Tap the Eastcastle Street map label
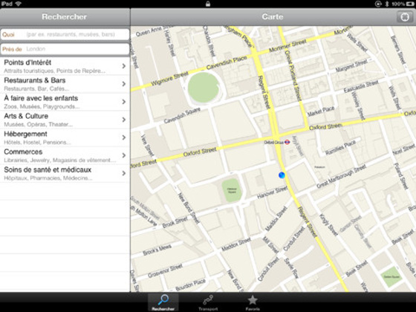416x312 pixels. point(361,86)
